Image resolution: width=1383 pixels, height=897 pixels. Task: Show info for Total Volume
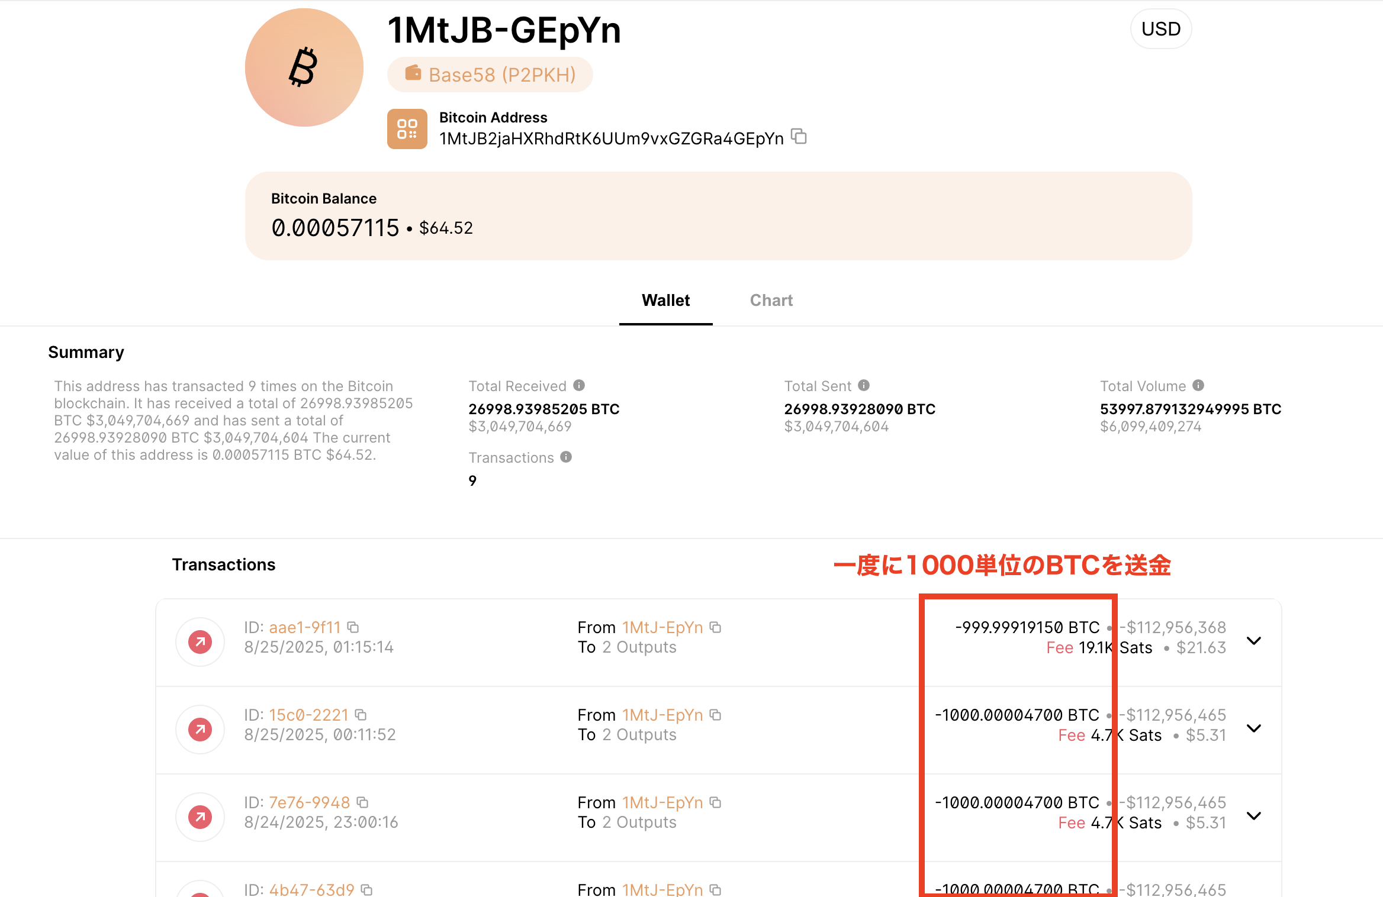click(1198, 386)
